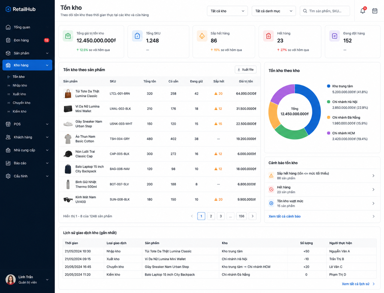Screen dimensions: 384x293
Task: Open Linh Trần user menu chevron
Action: [47, 280]
